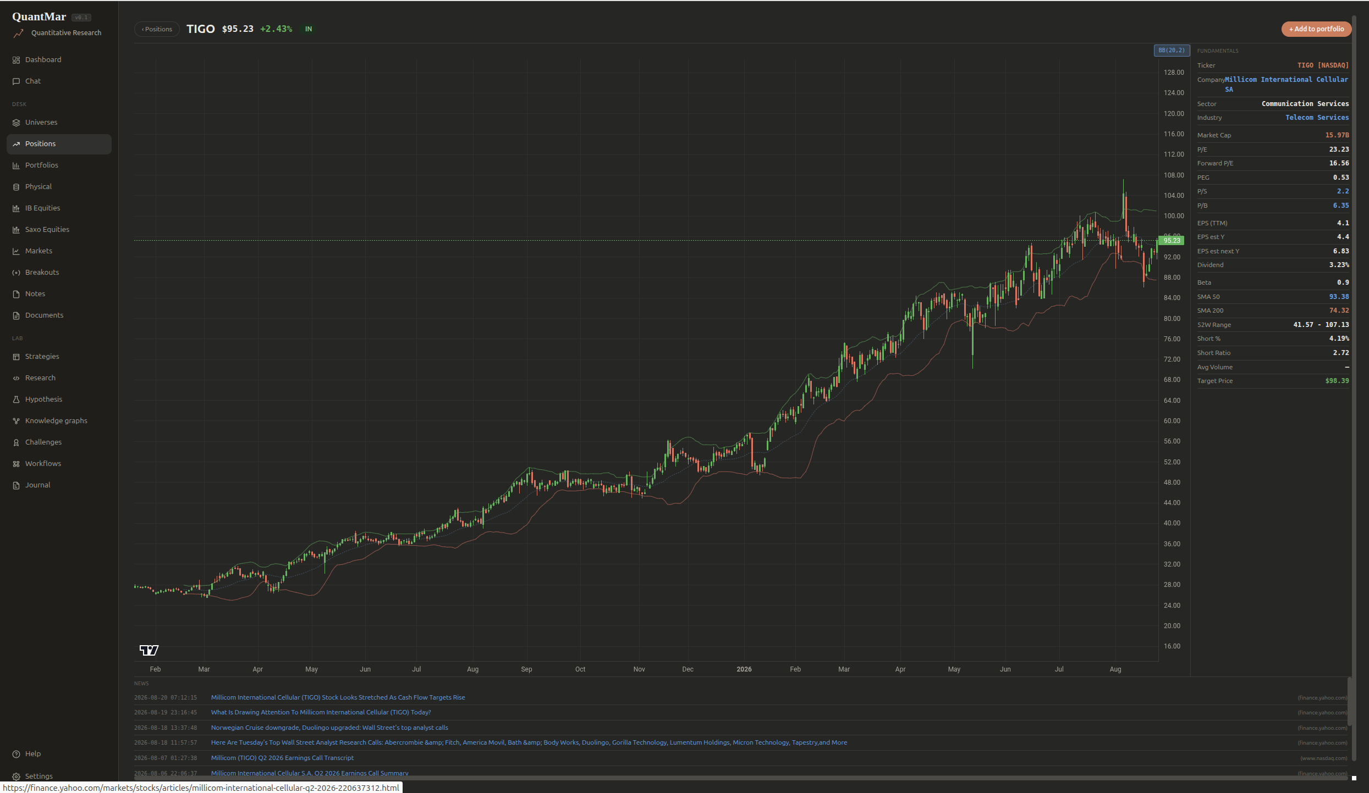Select the Universes layers icon

[x=16, y=123]
